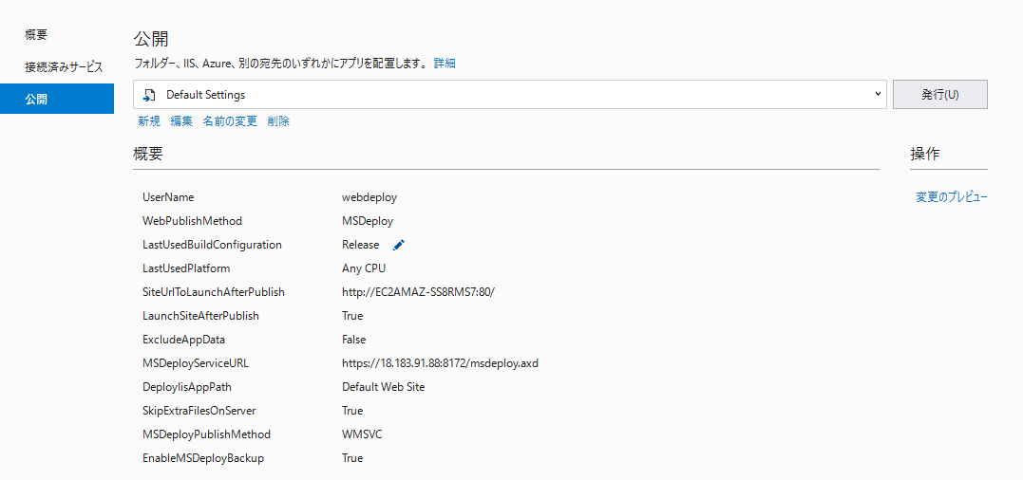Click the 操作 actions heading
Image resolution: width=1023 pixels, height=480 pixels.
[x=925, y=154]
